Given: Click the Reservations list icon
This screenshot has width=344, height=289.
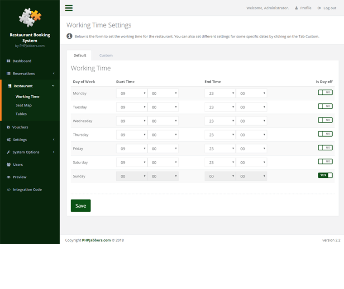Looking at the screenshot, I should tap(9, 74).
